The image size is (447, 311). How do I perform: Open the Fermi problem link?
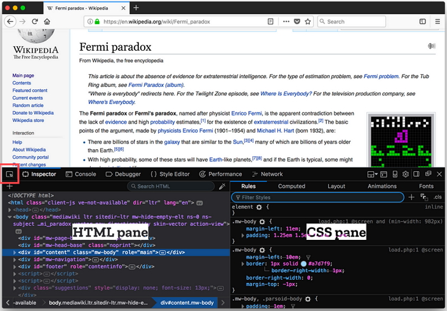click(381, 76)
